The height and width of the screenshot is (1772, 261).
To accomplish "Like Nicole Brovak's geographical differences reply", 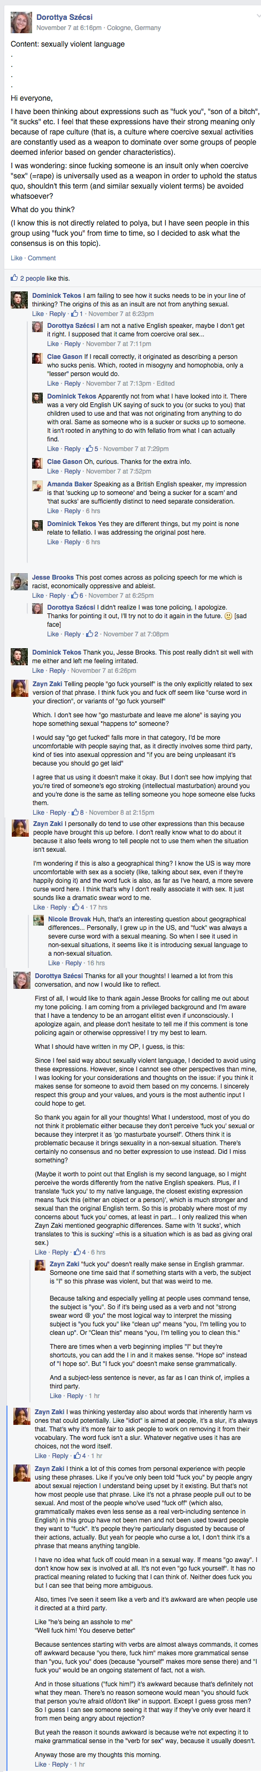I will [x=53, y=963].
